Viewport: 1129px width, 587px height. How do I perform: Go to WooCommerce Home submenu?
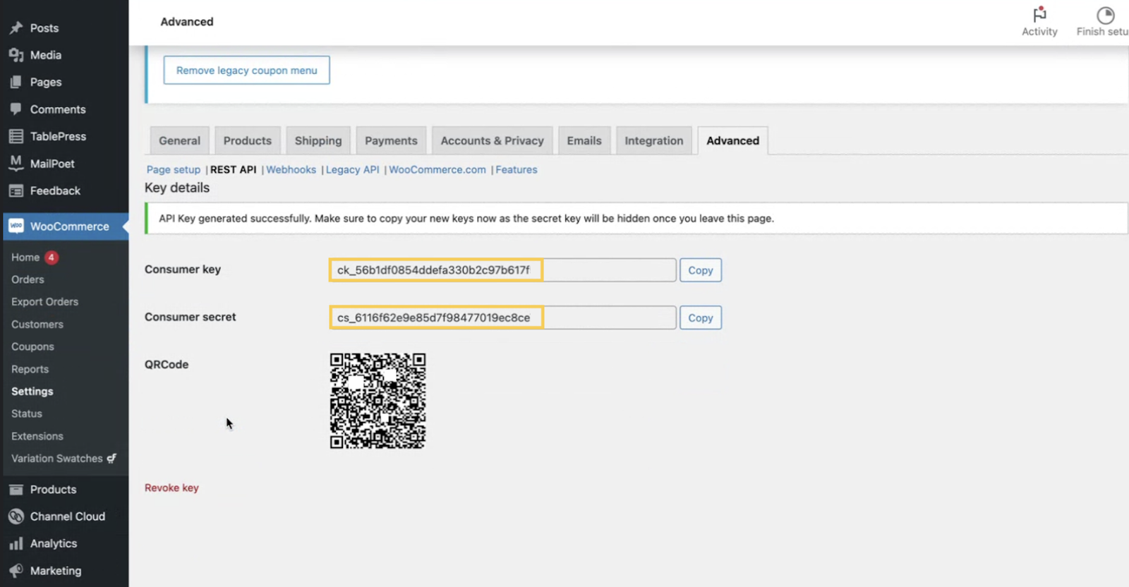pyautogui.click(x=25, y=258)
